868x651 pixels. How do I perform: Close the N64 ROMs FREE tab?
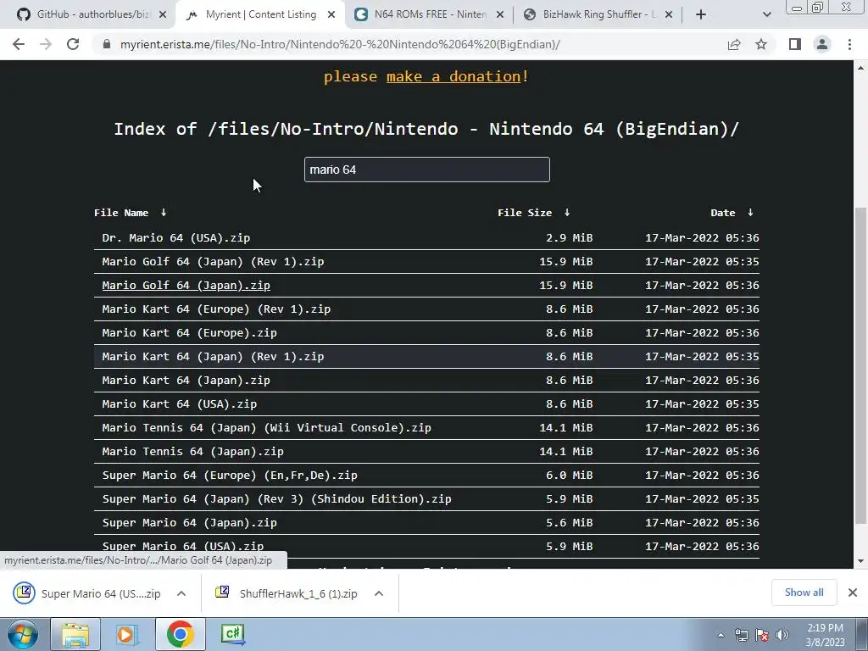click(500, 15)
